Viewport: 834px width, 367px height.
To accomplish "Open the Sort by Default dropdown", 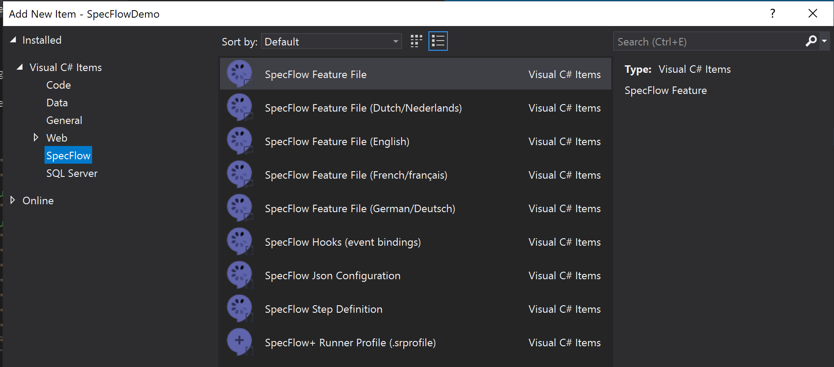I will [331, 41].
